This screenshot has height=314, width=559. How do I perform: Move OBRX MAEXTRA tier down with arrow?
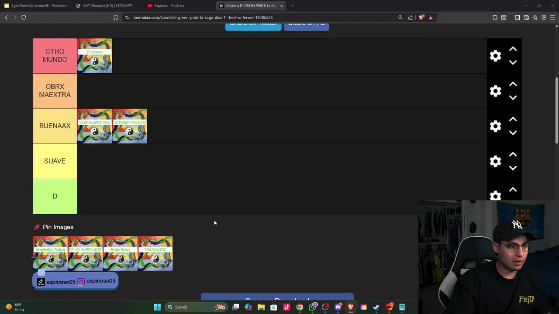(513, 98)
